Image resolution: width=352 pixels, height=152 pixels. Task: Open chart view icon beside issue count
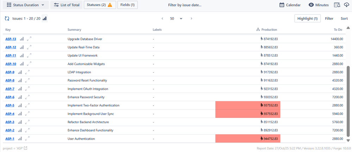[x=45, y=19]
